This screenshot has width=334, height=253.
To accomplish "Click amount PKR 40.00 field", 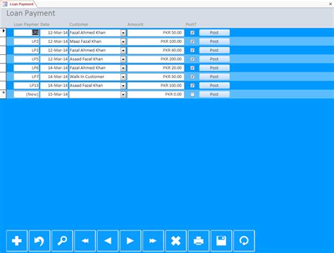I will (156, 50).
